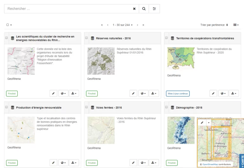Click pencil icon for Voies ferrées - 2016
Viewport: 244px width, 168px height.
(x=133, y=163)
